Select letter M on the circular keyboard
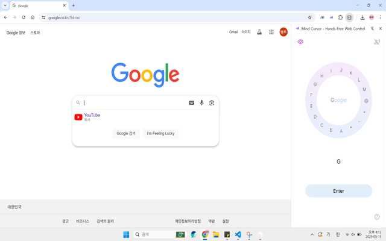The image size is (386, 241). pyautogui.click(x=364, y=89)
